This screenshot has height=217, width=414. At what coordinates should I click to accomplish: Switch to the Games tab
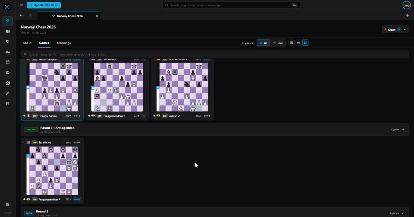click(44, 43)
